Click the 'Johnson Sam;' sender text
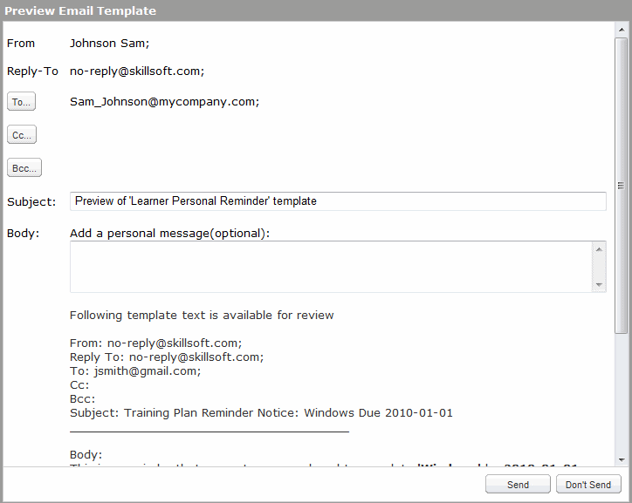This screenshot has height=503, width=632. 110,44
